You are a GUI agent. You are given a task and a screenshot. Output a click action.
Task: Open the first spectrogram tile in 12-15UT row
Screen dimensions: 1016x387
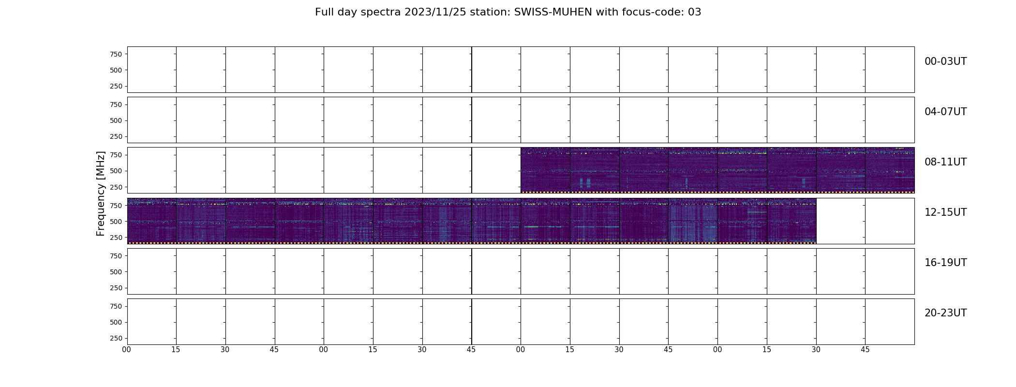tap(151, 221)
